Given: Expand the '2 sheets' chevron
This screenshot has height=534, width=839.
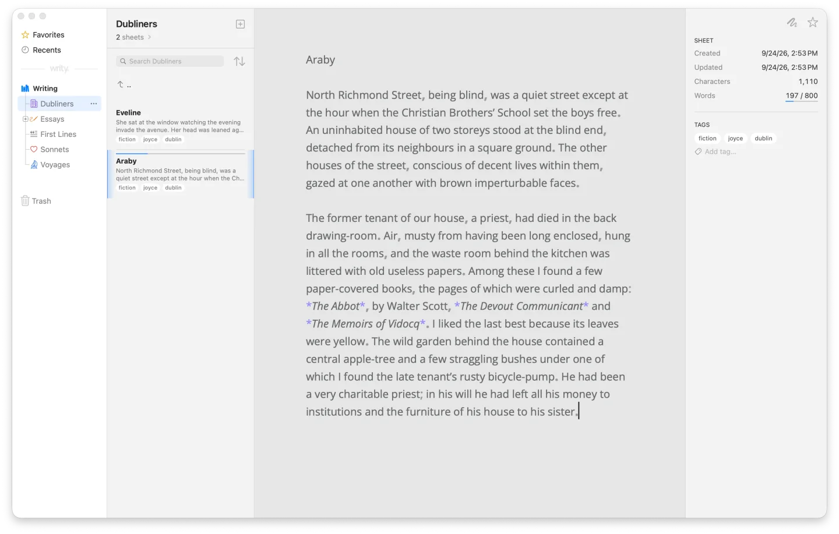Looking at the screenshot, I should pos(149,37).
